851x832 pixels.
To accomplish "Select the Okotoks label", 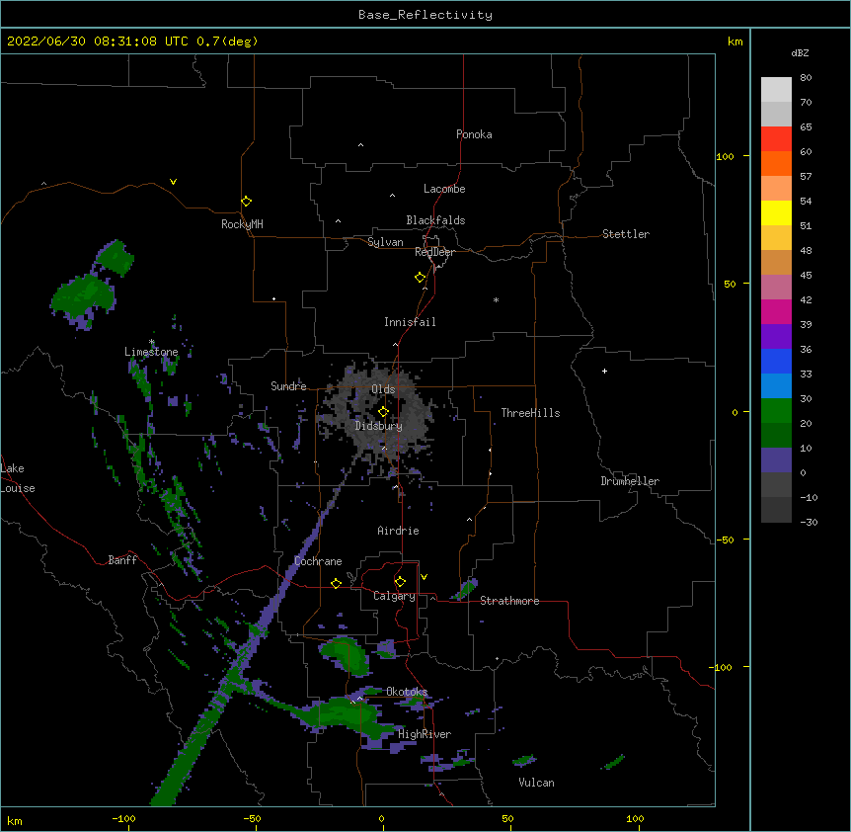I will [x=407, y=692].
